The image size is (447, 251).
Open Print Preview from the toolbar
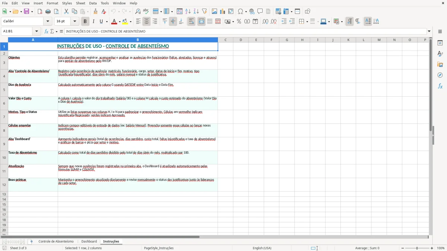pyautogui.click(x=56, y=12)
